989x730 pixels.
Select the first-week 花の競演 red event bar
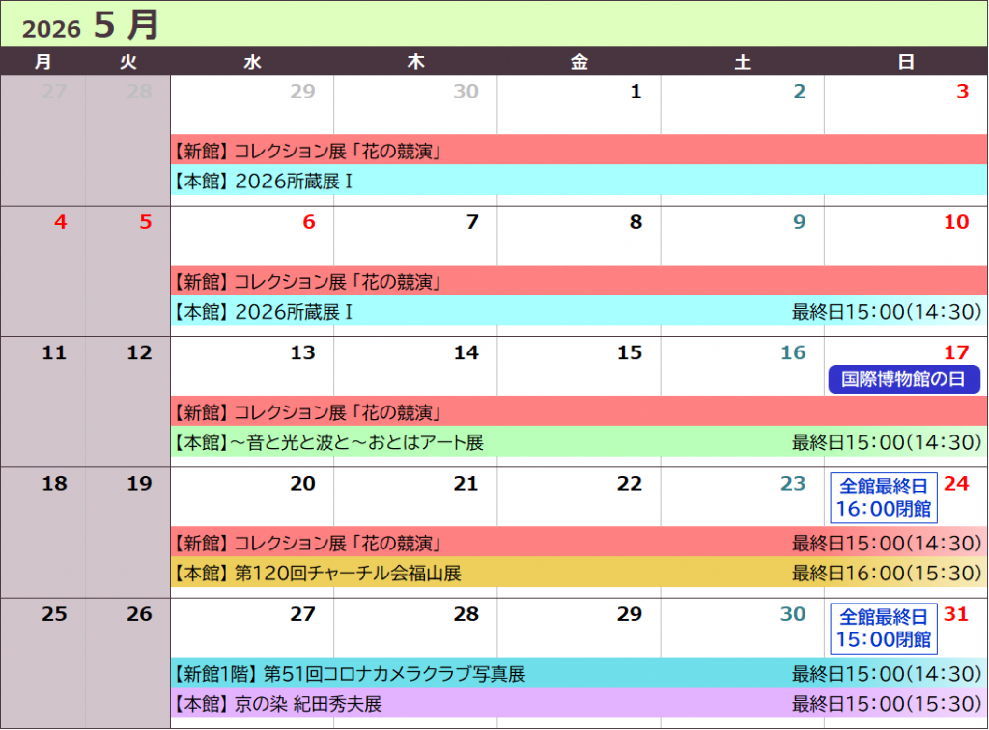578,150
